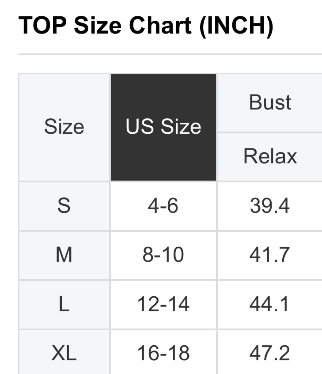The height and width of the screenshot is (374, 322).
Task: Click the 47.2 bust value
Action: 270,353
